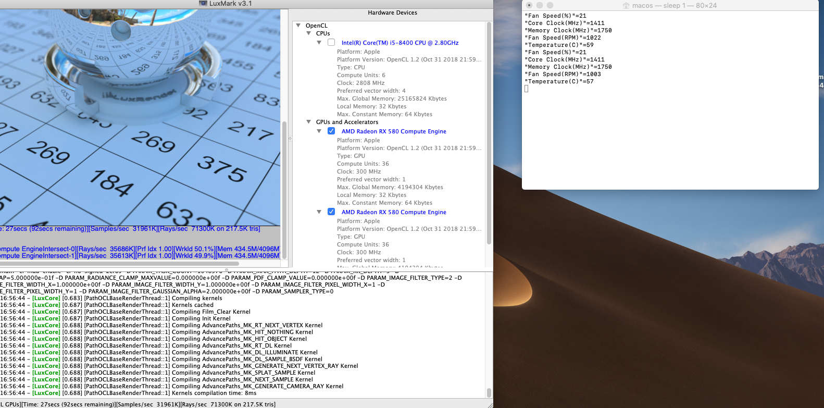The image size is (824, 408).
Task: Collapse the OpenCL tree node
Action: click(x=298, y=26)
